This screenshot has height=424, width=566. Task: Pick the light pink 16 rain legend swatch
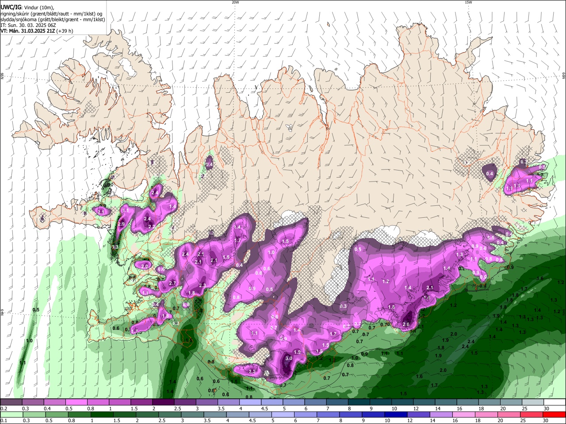click(x=463, y=415)
